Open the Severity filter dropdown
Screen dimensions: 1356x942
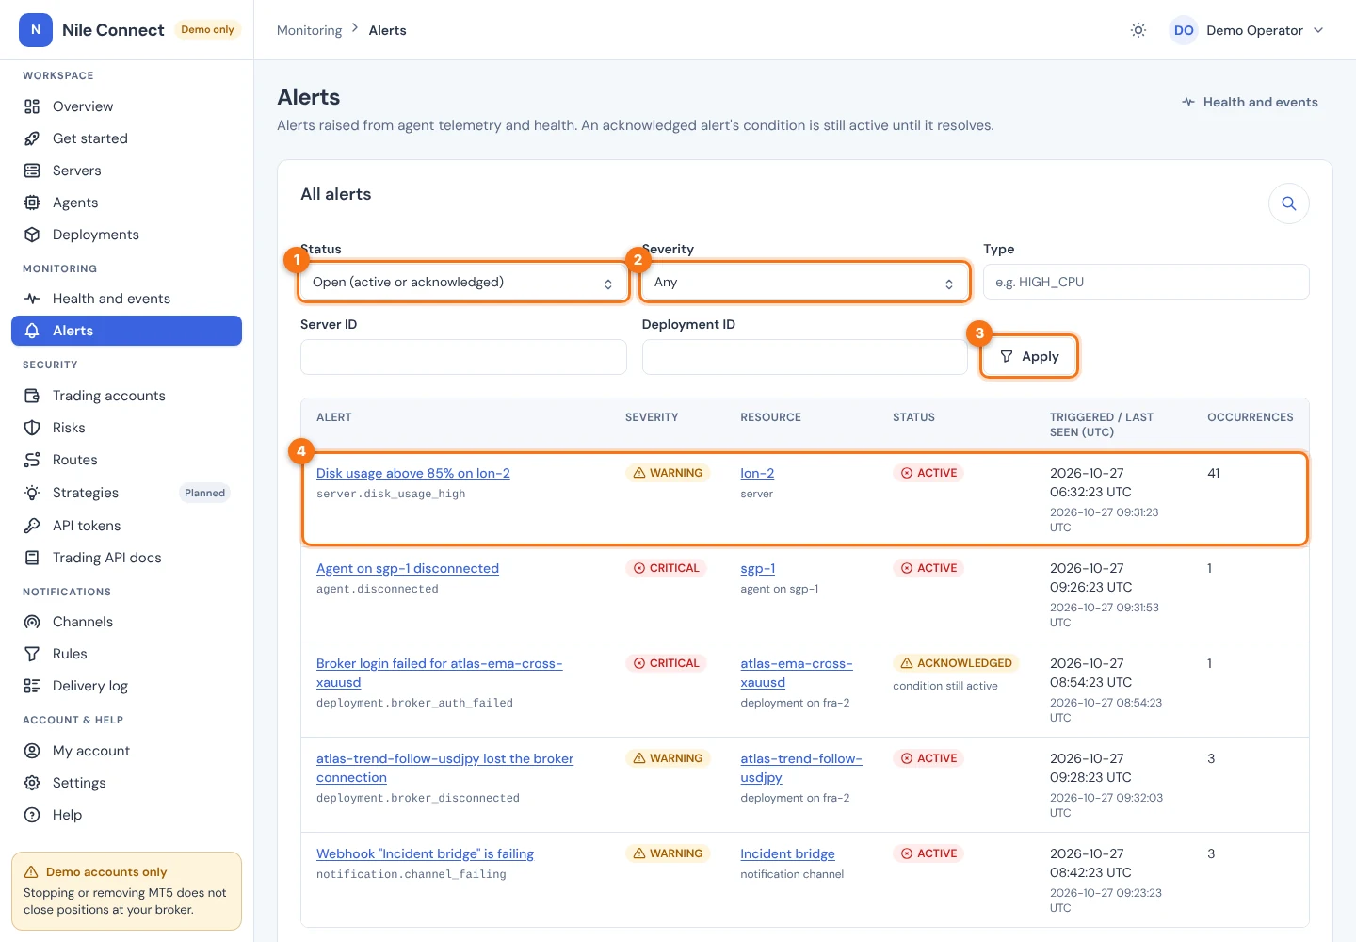(x=805, y=283)
